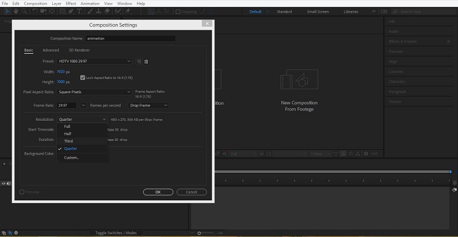Click Toggle Switches / Modes button
Viewport: 458px width, 237px height.
[116, 233]
